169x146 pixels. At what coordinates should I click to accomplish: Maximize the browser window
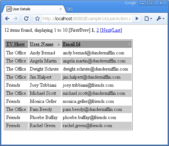[x=150, y=3]
